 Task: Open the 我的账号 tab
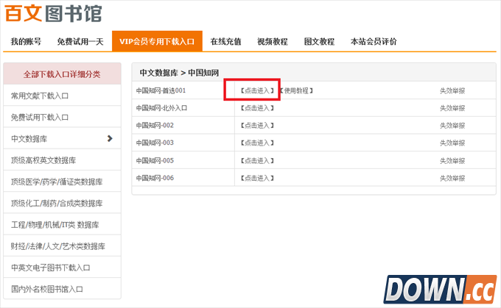pos(26,41)
